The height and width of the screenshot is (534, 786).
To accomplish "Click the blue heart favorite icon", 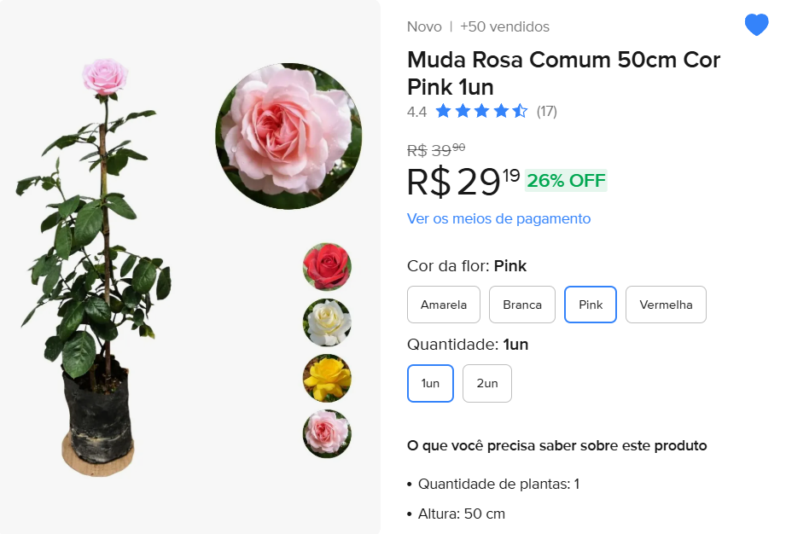I will point(756,26).
